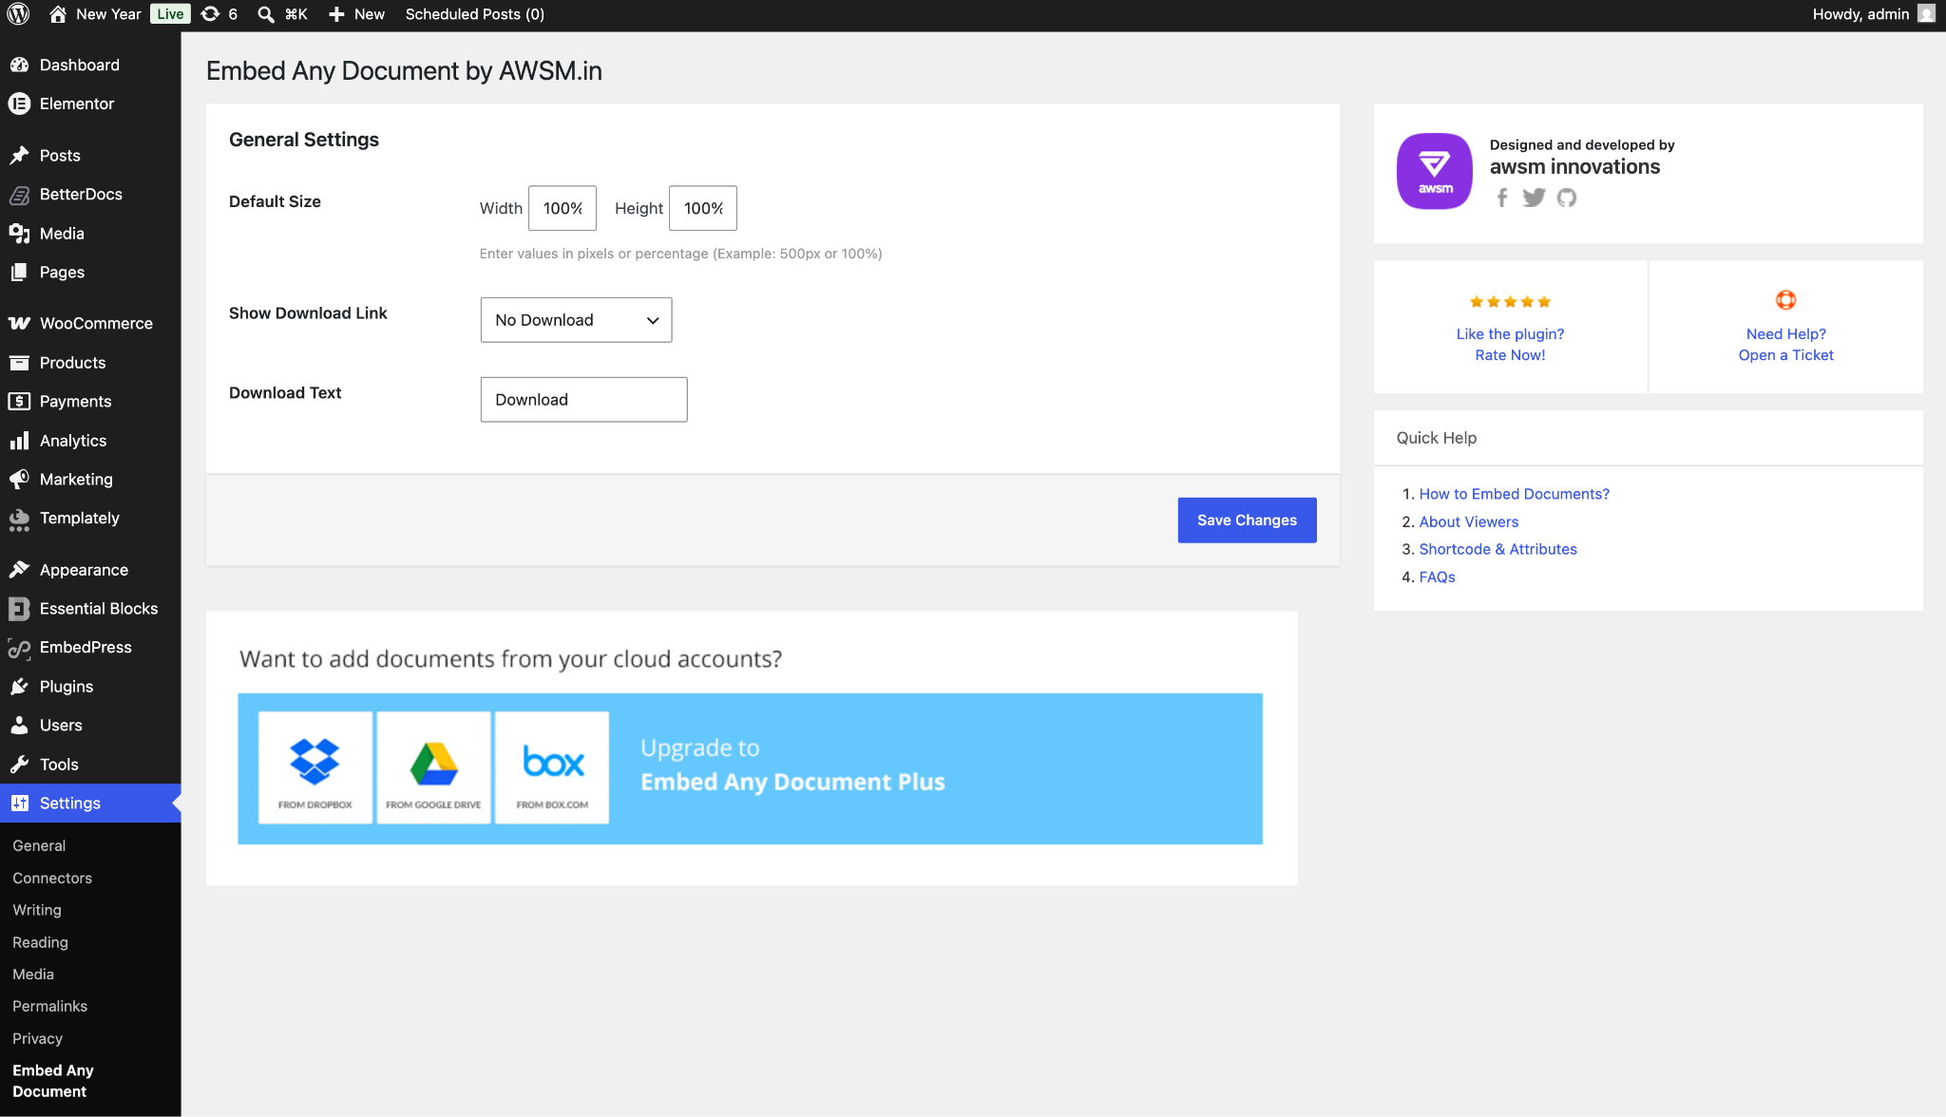Click the EmbedPress link icon
Screen dimensions: 1946x1117
[x=19, y=648]
